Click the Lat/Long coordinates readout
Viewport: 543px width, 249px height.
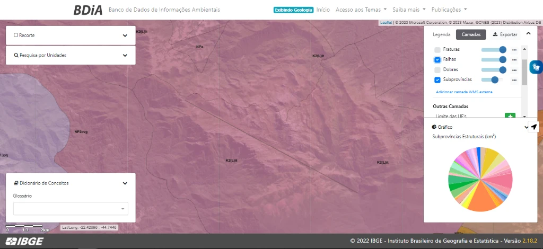89,228
